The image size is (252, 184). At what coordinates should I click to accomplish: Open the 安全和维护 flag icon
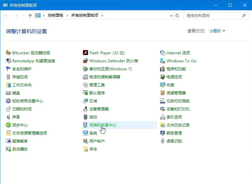point(8,69)
